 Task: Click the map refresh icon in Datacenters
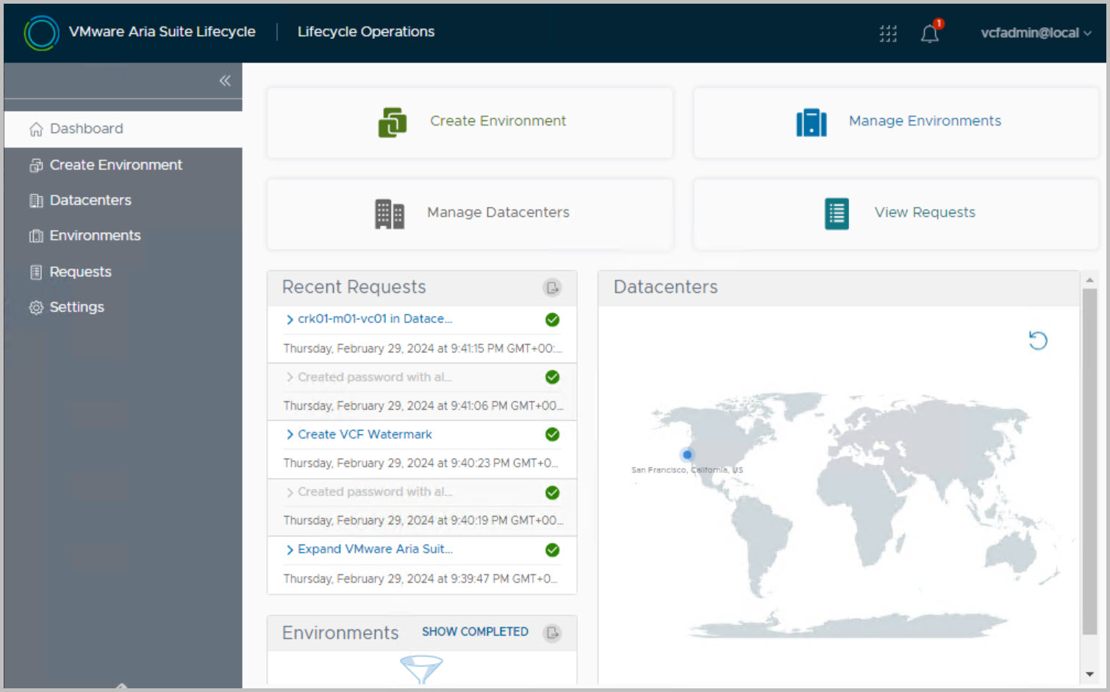click(1037, 340)
